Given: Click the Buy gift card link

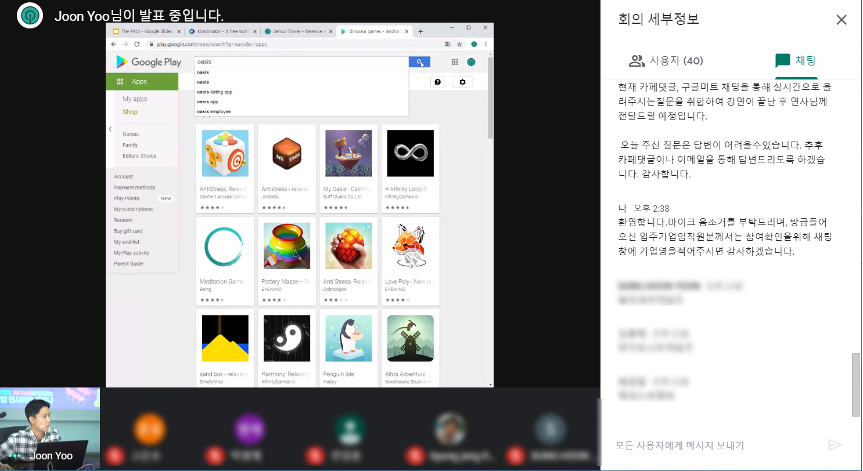Looking at the screenshot, I should click(x=128, y=231).
